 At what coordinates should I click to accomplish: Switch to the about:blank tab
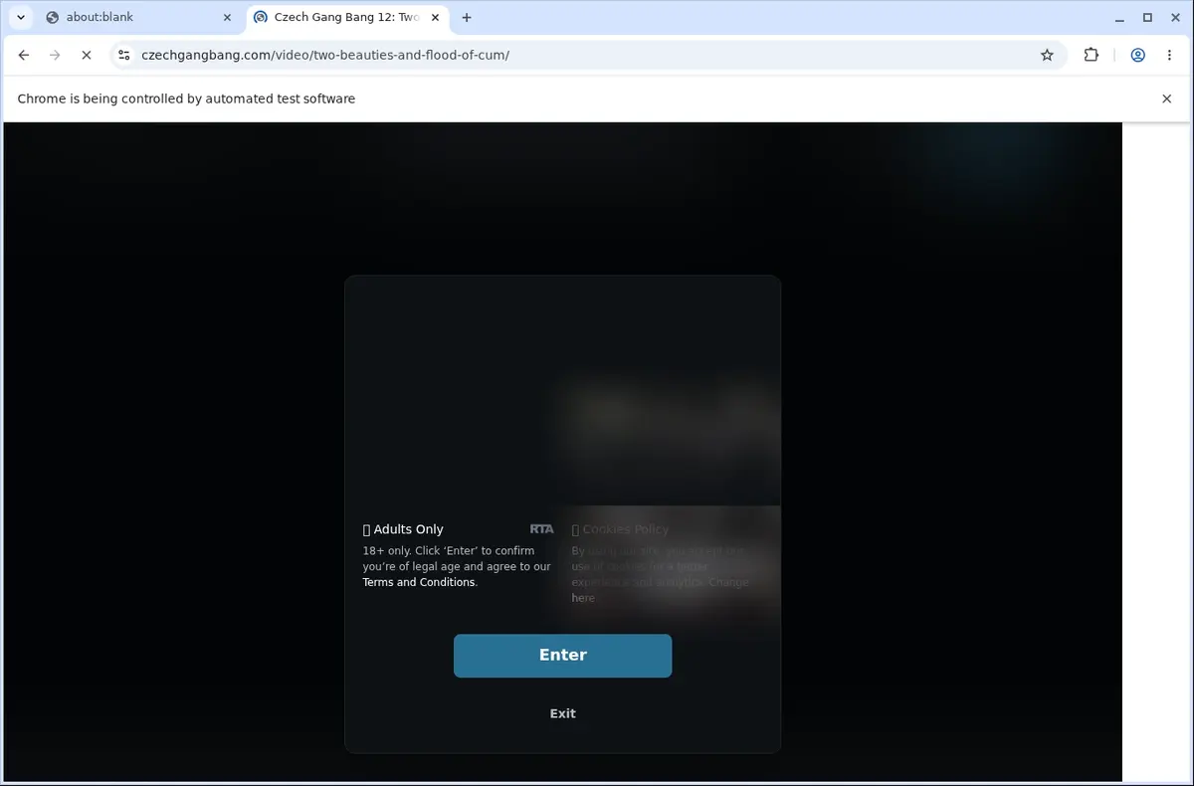(x=139, y=18)
